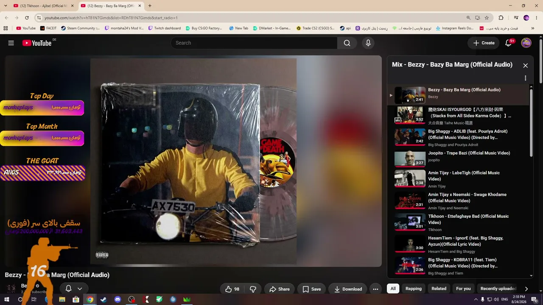
Task: Go back to the previous page
Action: click(6, 18)
